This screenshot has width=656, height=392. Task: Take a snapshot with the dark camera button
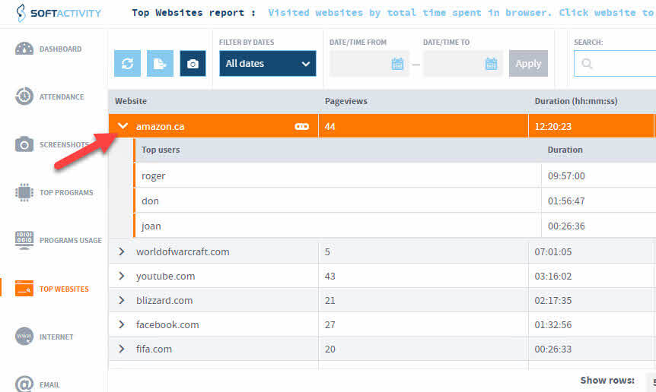[x=193, y=64]
